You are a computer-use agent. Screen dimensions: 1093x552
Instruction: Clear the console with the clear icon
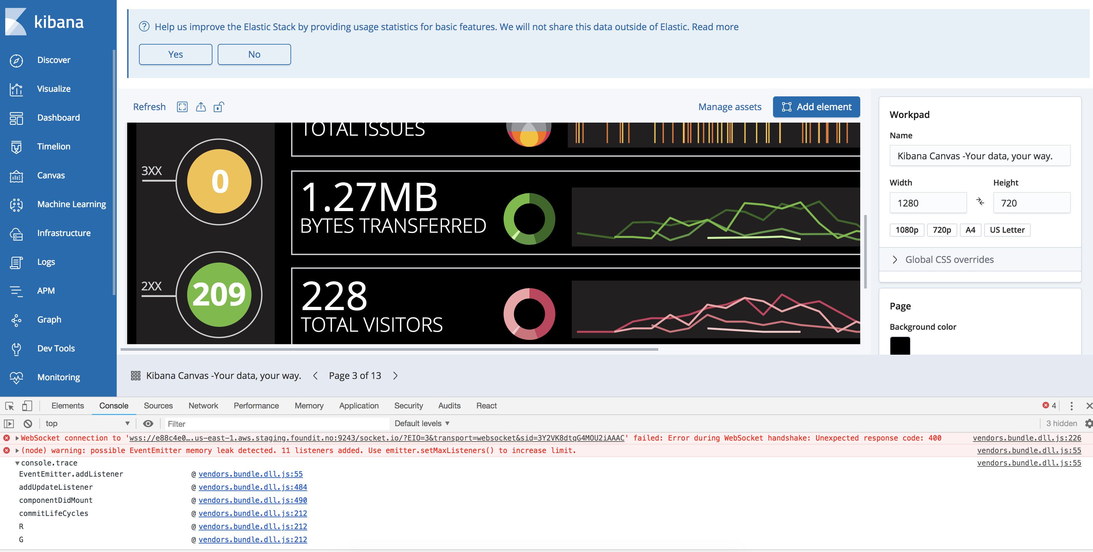pos(28,424)
